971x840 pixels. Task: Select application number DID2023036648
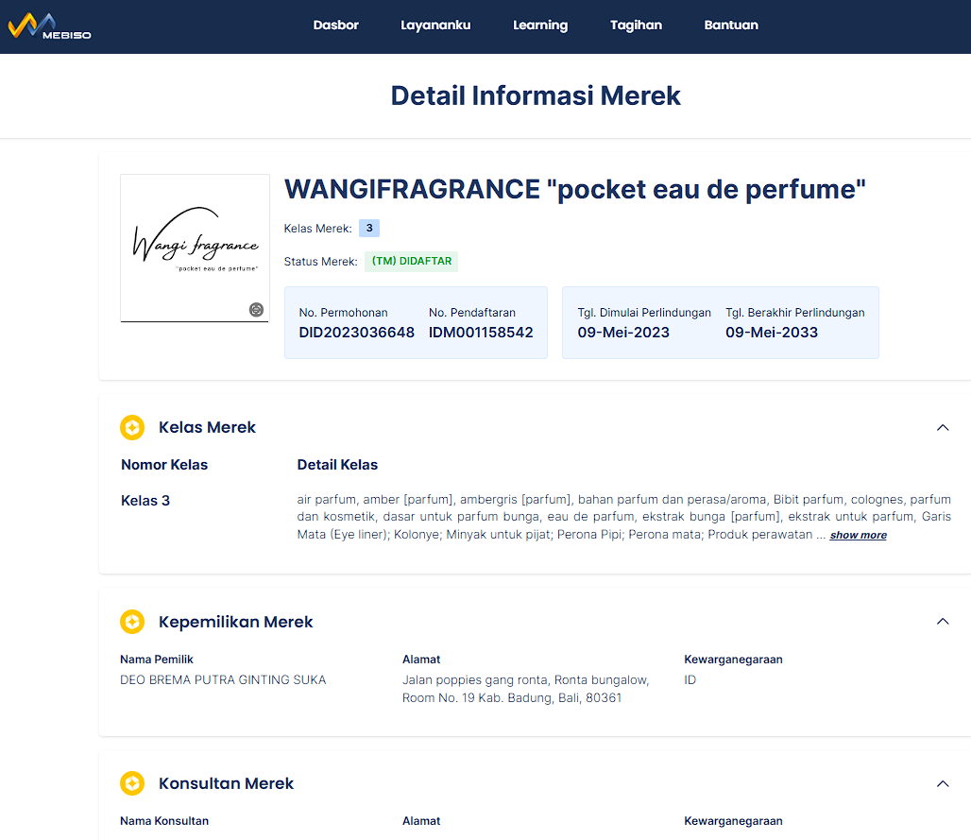point(356,333)
